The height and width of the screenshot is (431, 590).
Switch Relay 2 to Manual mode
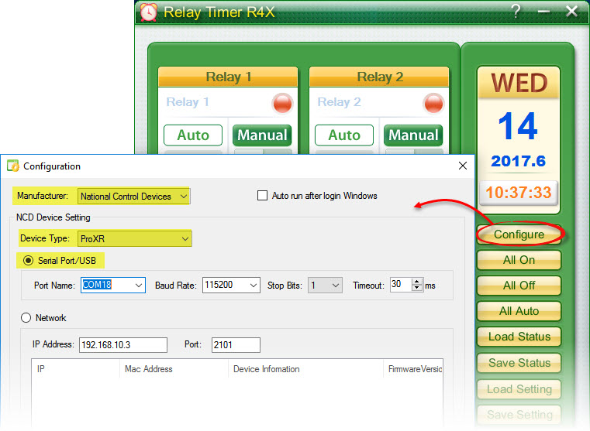(x=413, y=135)
